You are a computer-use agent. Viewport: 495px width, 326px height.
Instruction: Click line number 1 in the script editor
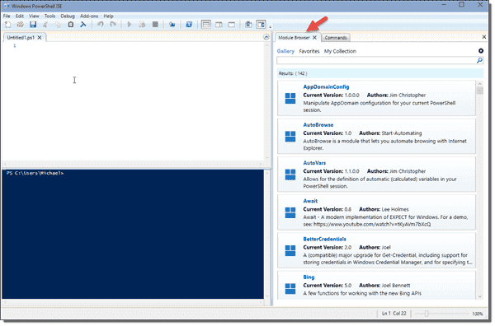tap(15, 46)
